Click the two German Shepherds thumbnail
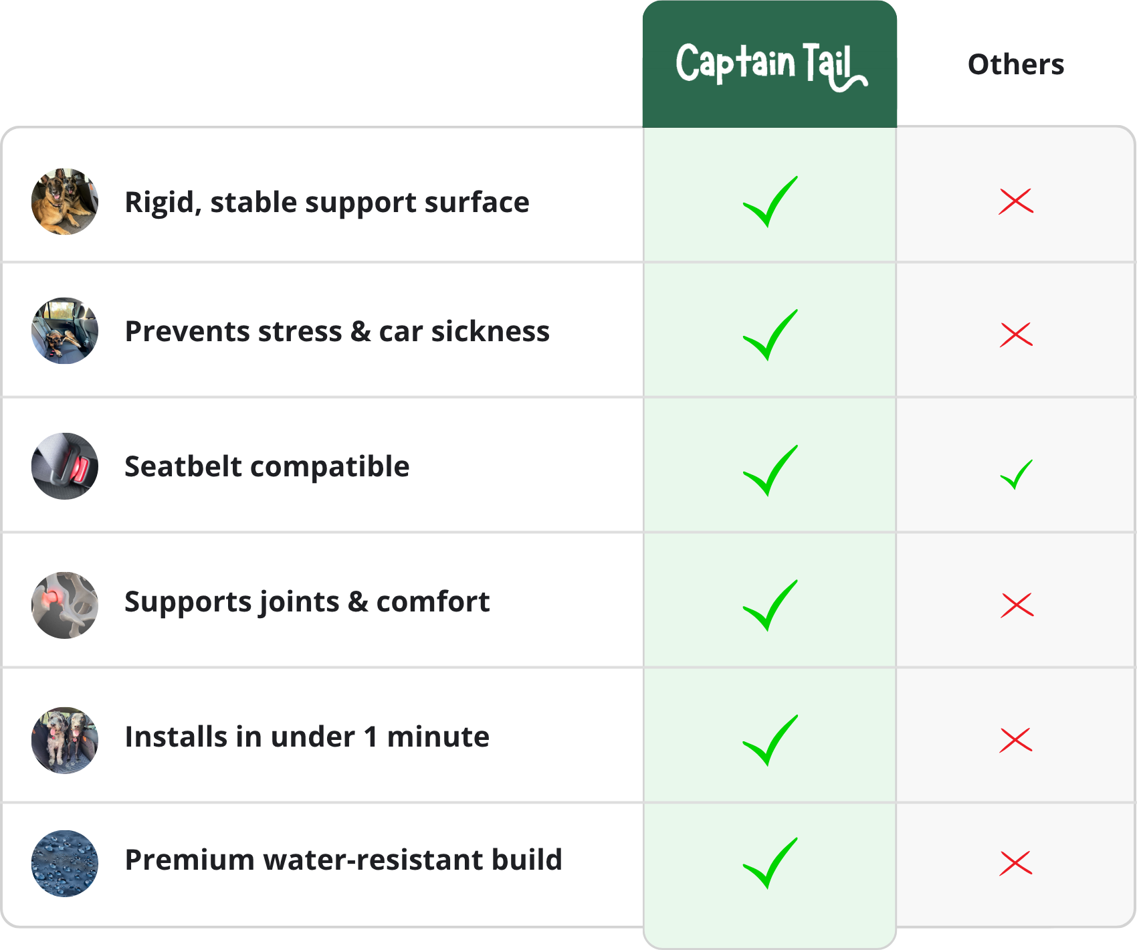 click(65, 201)
